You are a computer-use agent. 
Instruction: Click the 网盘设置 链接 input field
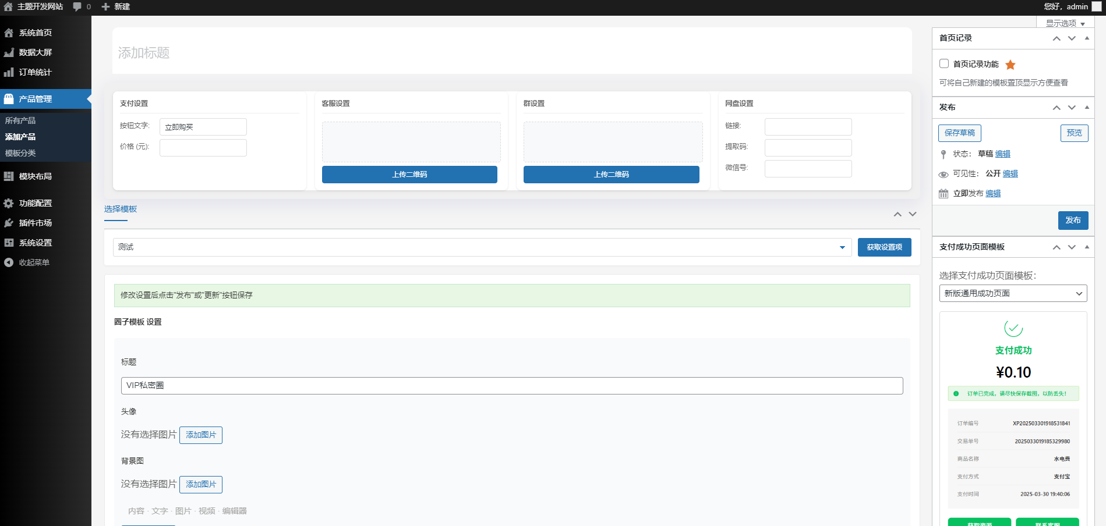(808, 127)
